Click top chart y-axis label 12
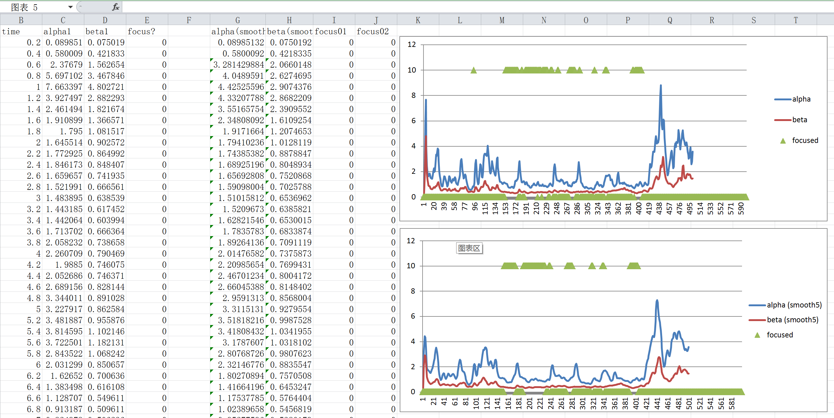This screenshot has width=834, height=418. coord(411,44)
